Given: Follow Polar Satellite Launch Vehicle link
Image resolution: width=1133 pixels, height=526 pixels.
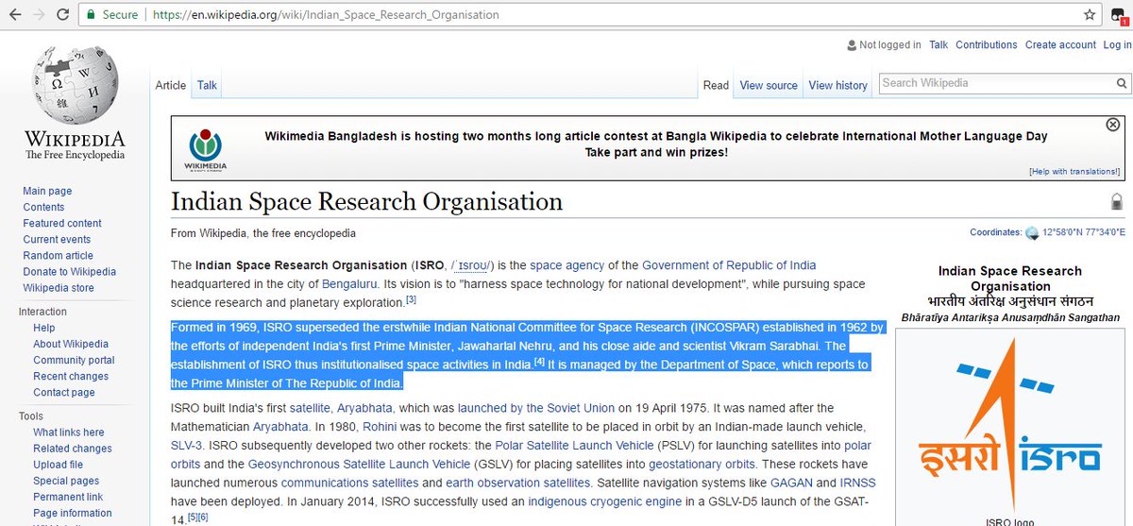Looking at the screenshot, I should (x=575, y=445).
